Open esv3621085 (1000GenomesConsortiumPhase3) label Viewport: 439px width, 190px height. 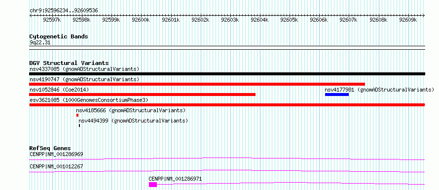pos(89,100)
